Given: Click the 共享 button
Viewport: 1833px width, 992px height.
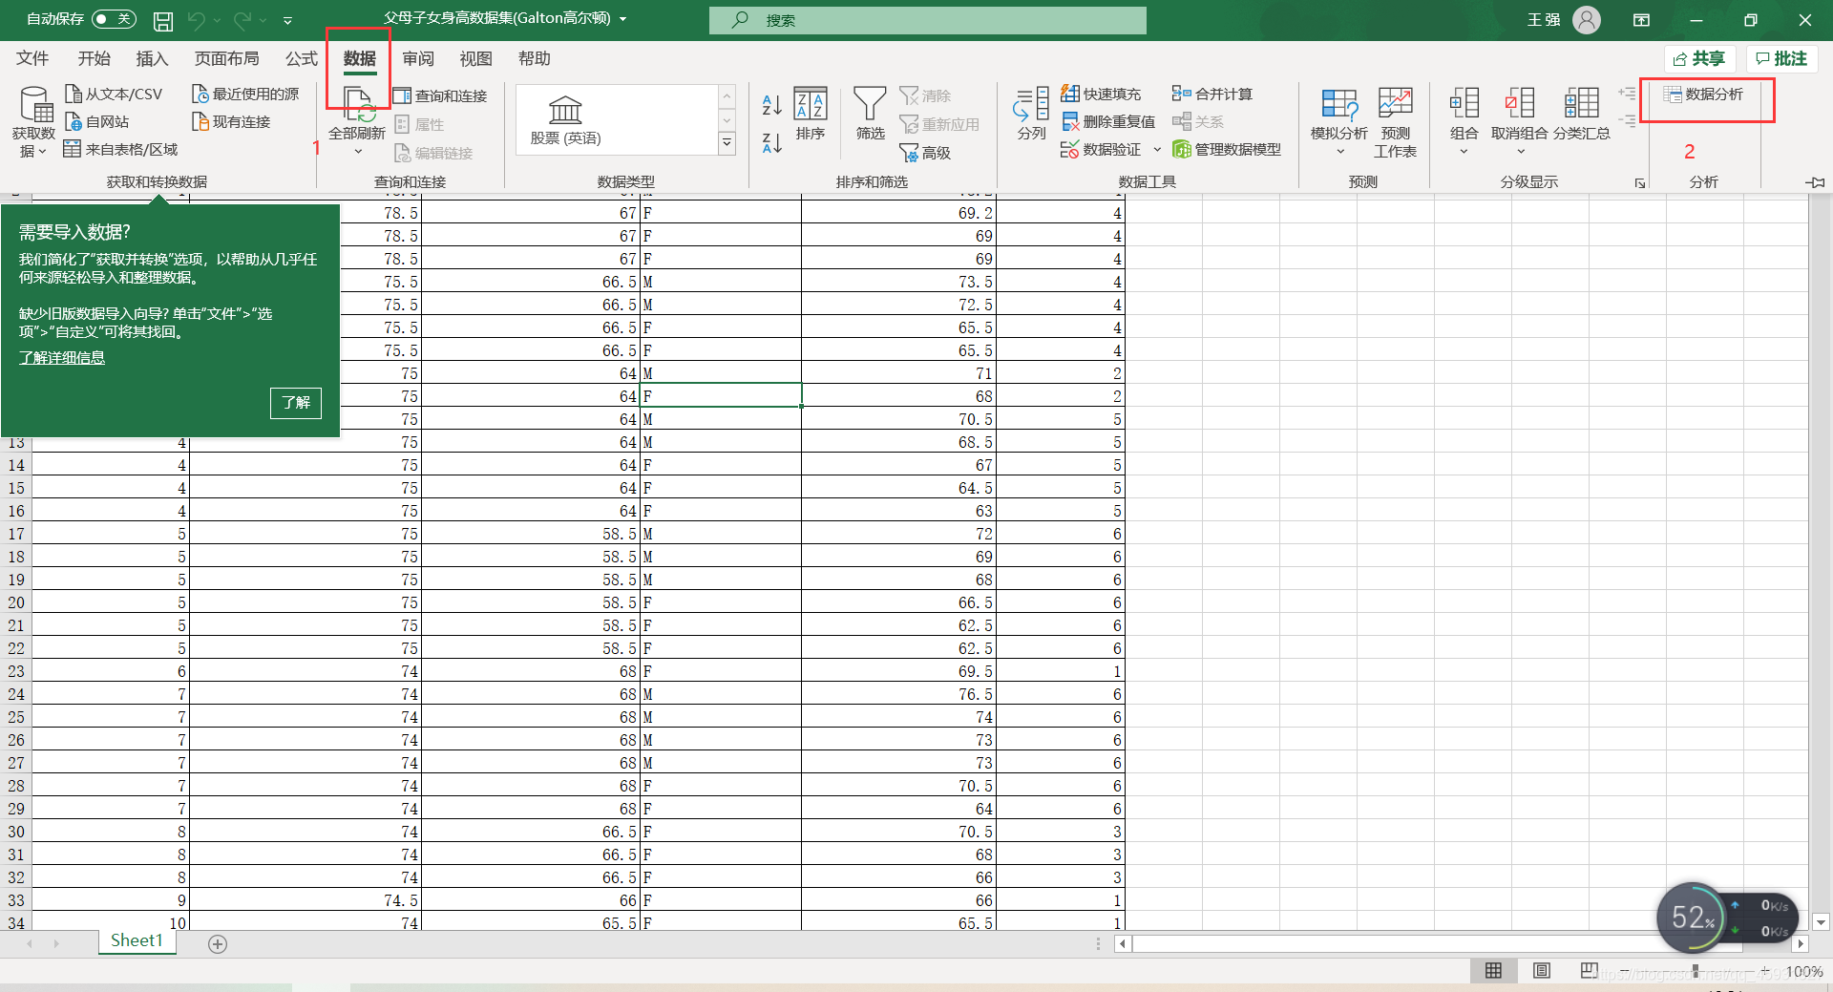Looking at the screenshot, I should 1699,59.
